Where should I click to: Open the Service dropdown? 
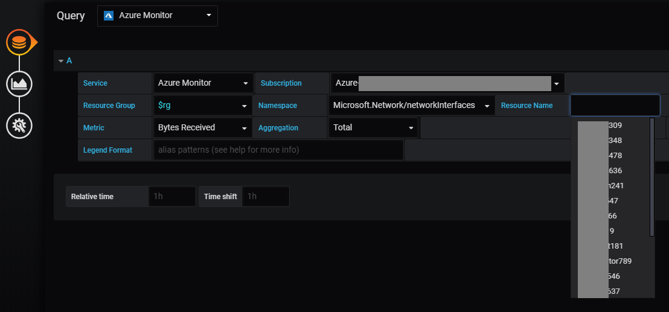202,83
